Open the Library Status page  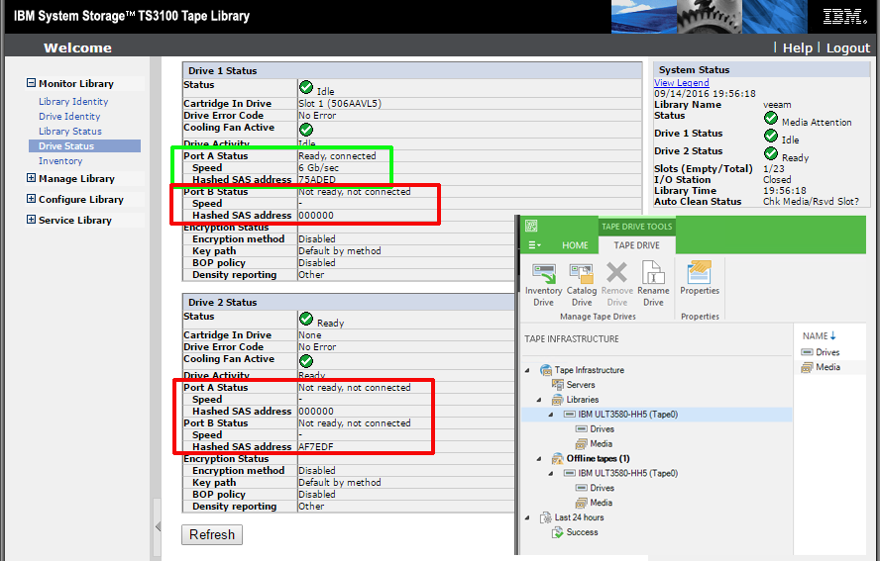point(69,132)
